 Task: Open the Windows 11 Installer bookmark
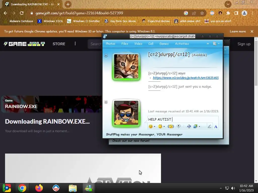(x=84, y=21)
